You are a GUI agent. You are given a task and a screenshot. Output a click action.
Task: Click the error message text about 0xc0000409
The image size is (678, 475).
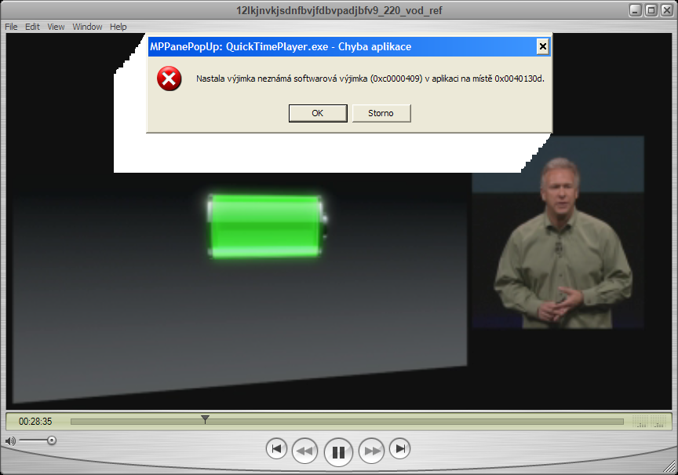click(370, 79)
